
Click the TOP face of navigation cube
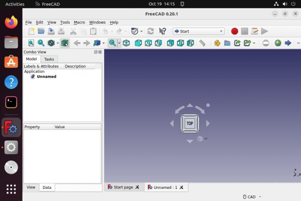(190, 123)
